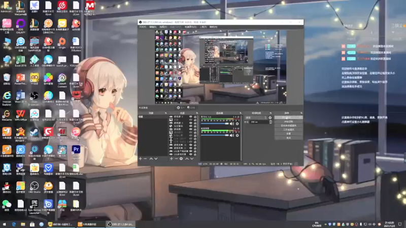Viewport: 406px width, 228px height.
Task: Select the only scene in Scenes list
Action: (x=153, y=117)
